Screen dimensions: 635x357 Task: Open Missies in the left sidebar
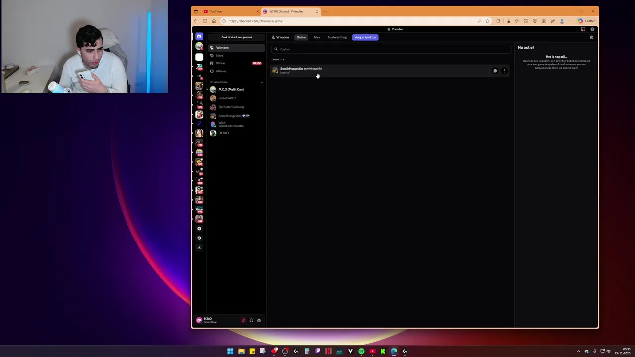click(237, 71)
